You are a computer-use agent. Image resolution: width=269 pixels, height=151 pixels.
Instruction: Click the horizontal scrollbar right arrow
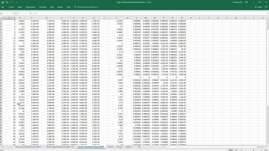coord(265,147)
